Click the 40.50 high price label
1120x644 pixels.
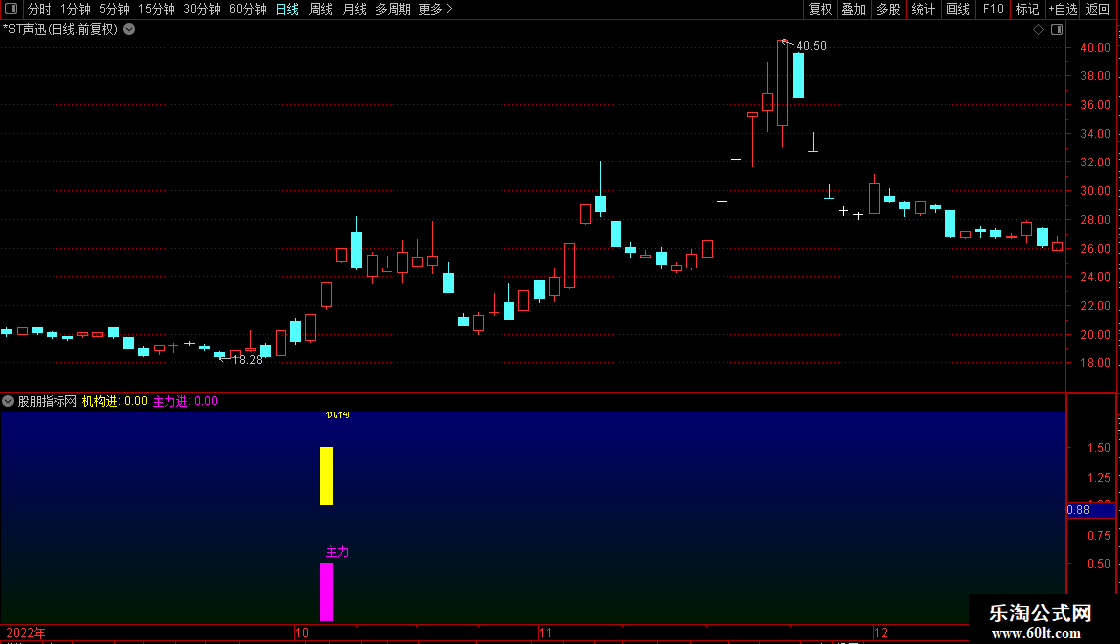click(811, 46)
